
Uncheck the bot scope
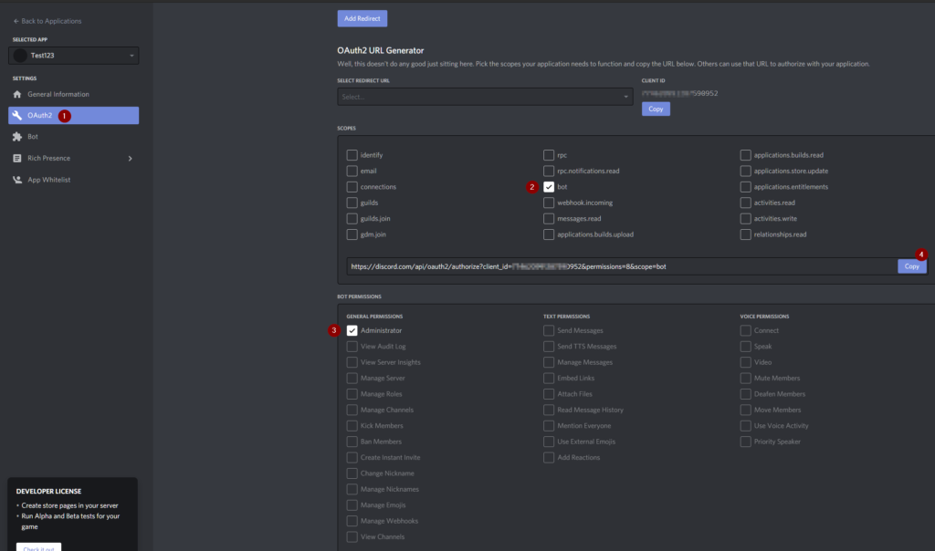(551, 186)
